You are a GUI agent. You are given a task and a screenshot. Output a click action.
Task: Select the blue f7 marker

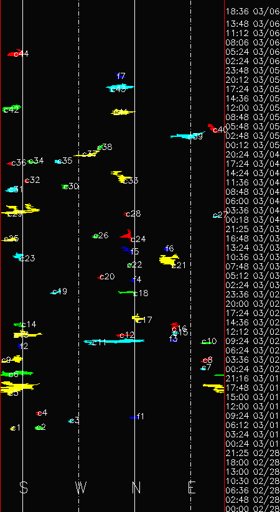click(x=119, y=76)
